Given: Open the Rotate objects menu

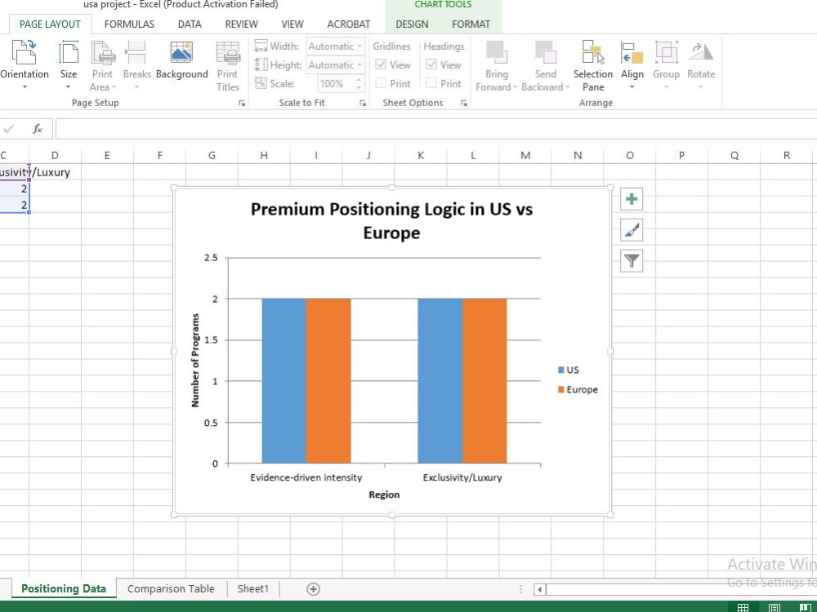Looking at the screenshot, I should pos(701,64).
